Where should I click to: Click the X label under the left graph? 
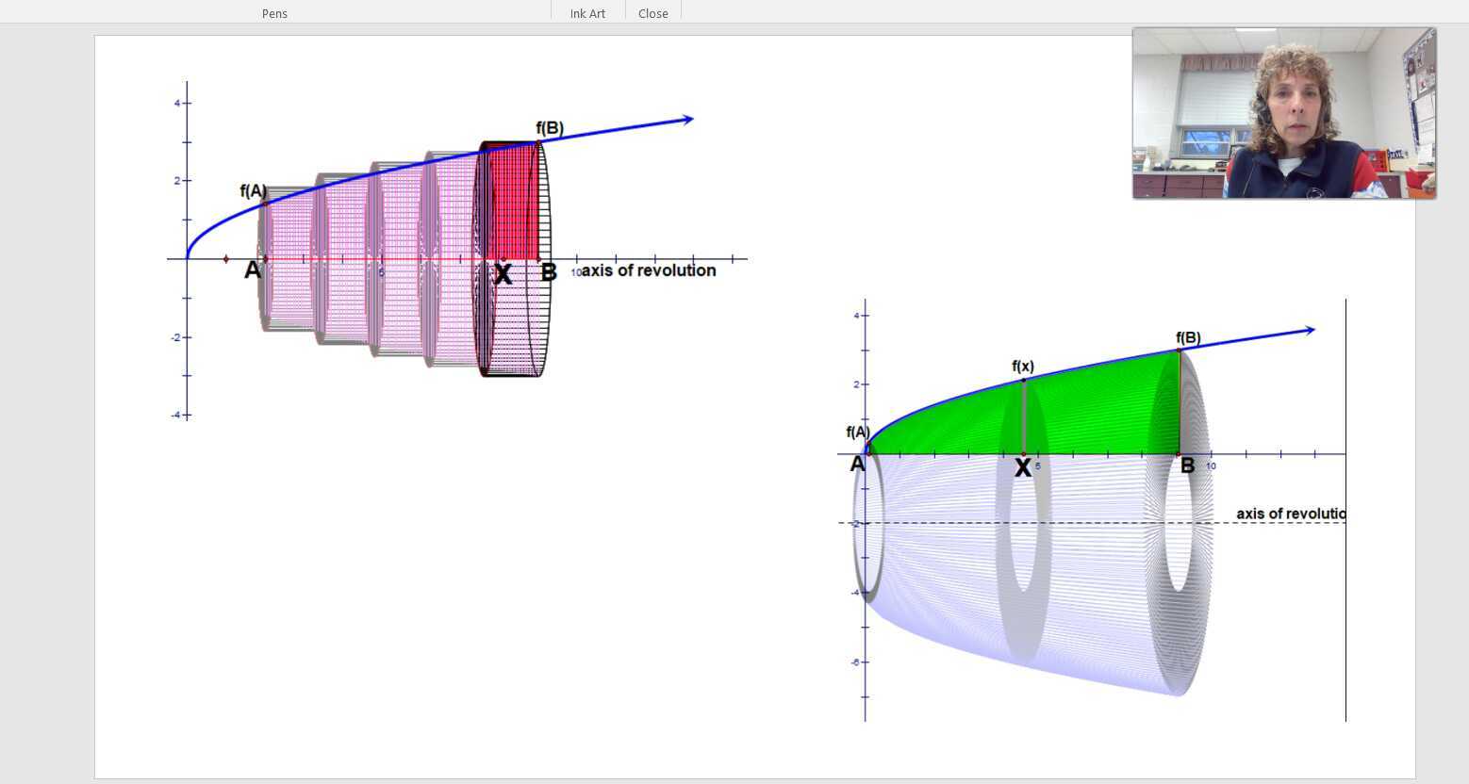503,274
